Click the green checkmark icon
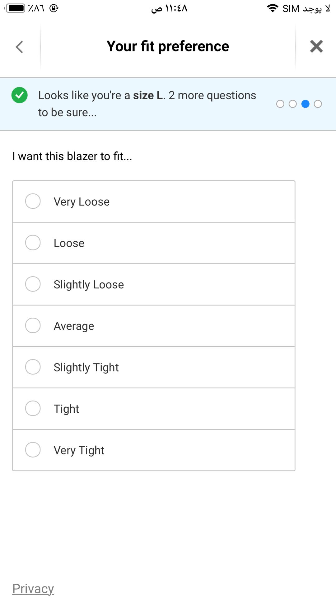The width and height of the screenshot is (336, 598). (x=20, y=95)
